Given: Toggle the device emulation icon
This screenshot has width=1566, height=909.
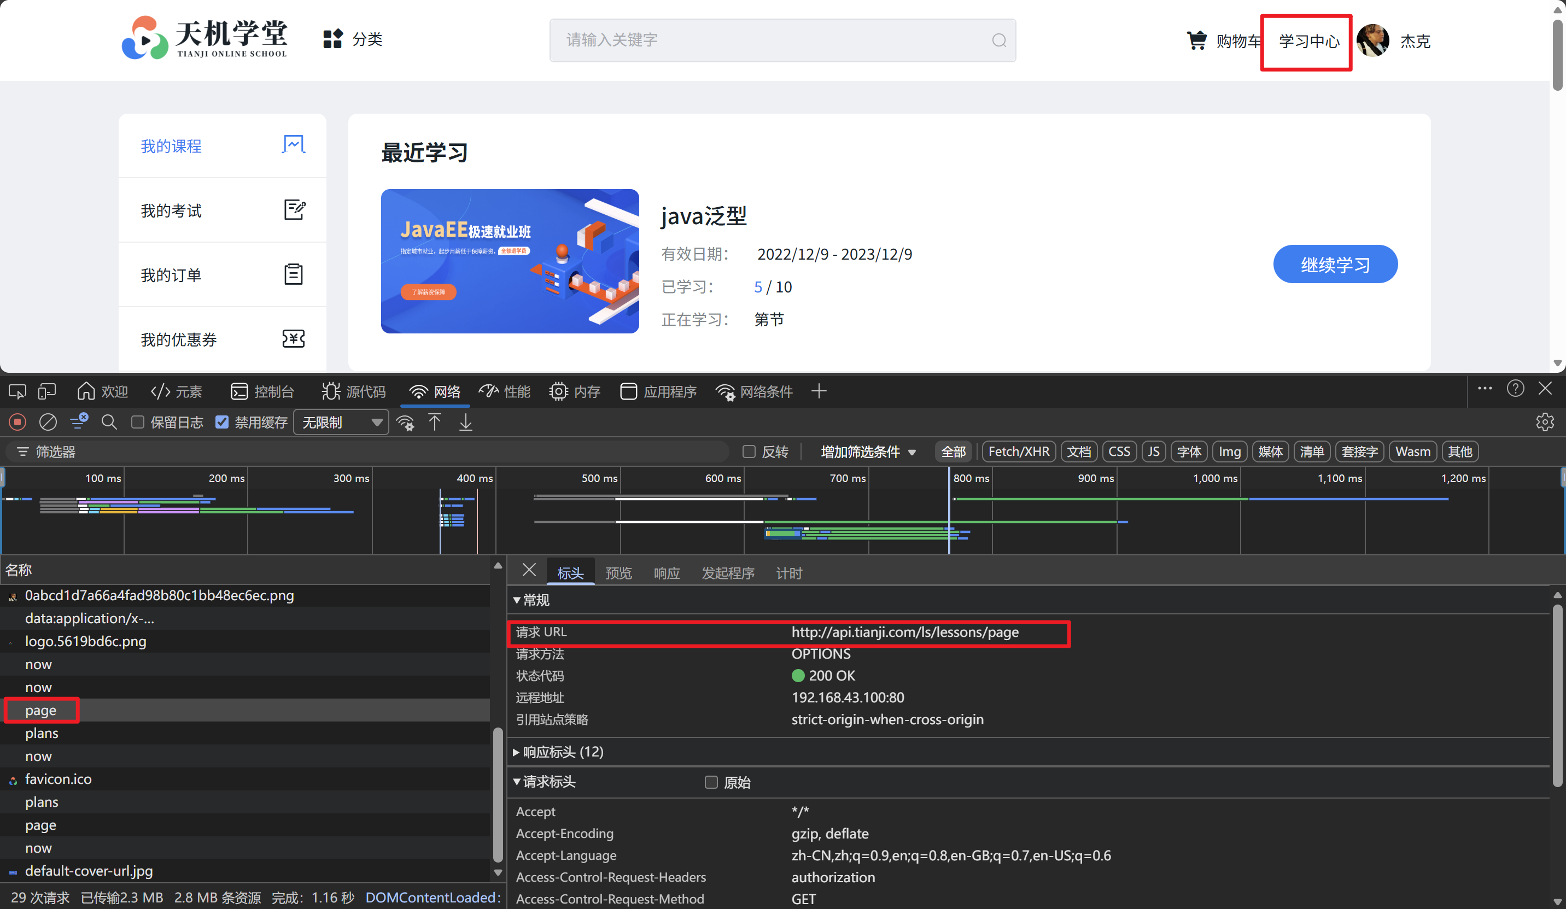Looking at the screenshot, I should pos(46,391).
